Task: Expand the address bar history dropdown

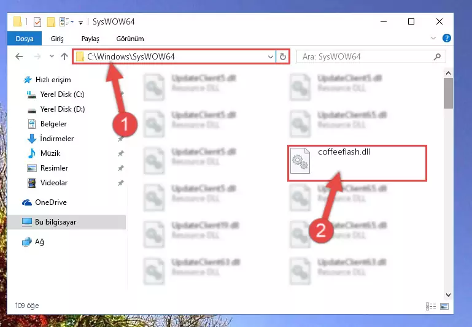Action: coord(270,56)
